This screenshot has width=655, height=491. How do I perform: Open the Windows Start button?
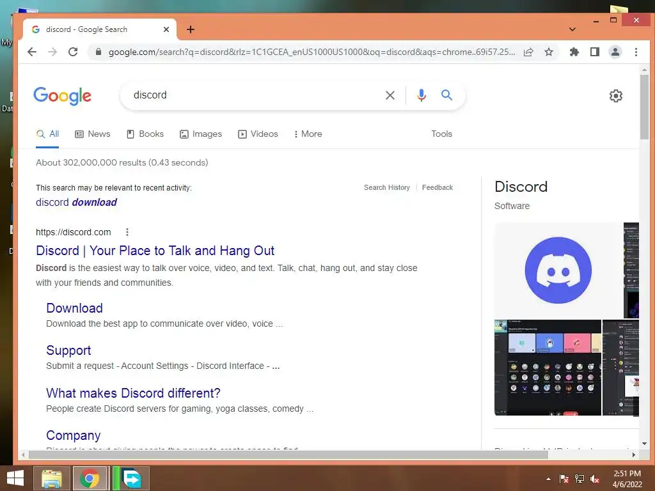click(15, 478)
